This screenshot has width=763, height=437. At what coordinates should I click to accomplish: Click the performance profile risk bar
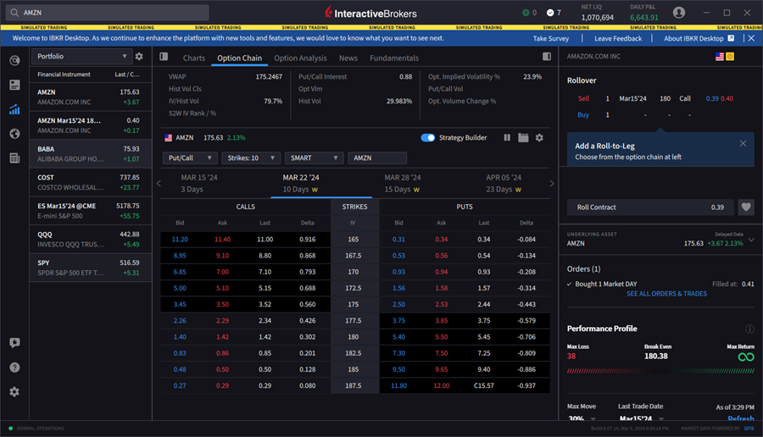[660, 371]
